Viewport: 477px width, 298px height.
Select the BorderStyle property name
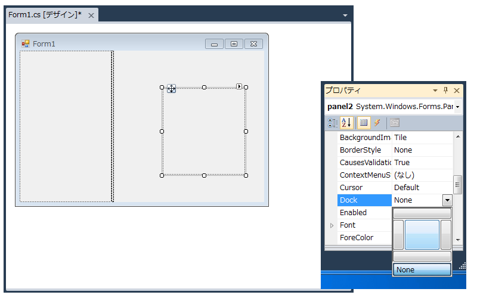click(x=360, y=150)
